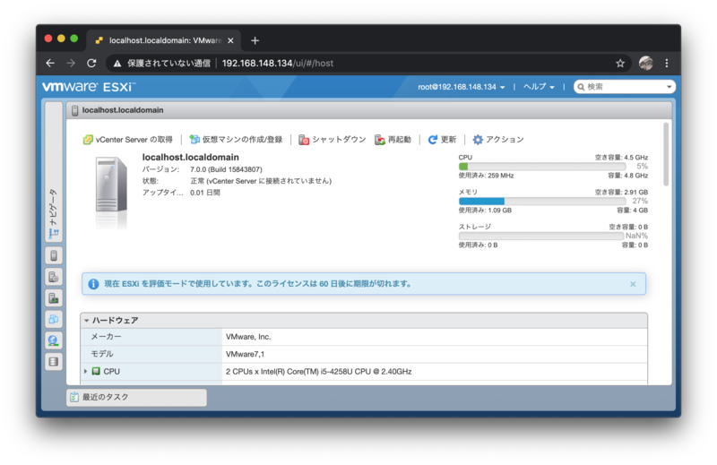Click the yellow macOS minimize button
The width and height of the screenshot is (717, 465).
point(61,39)
